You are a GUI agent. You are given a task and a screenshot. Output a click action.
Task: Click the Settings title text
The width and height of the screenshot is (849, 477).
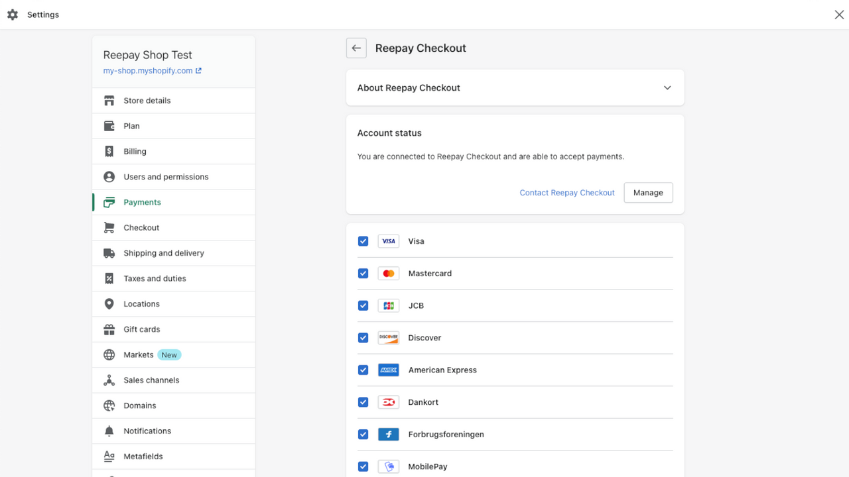click(x=43, y=15)
